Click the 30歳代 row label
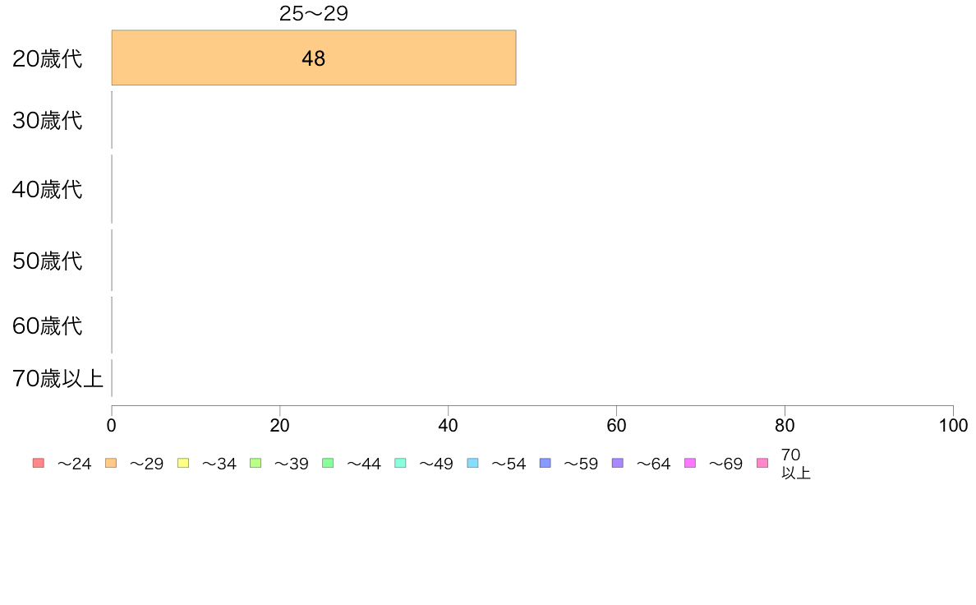This screenshot has height=605, width=976. point(48,120)
